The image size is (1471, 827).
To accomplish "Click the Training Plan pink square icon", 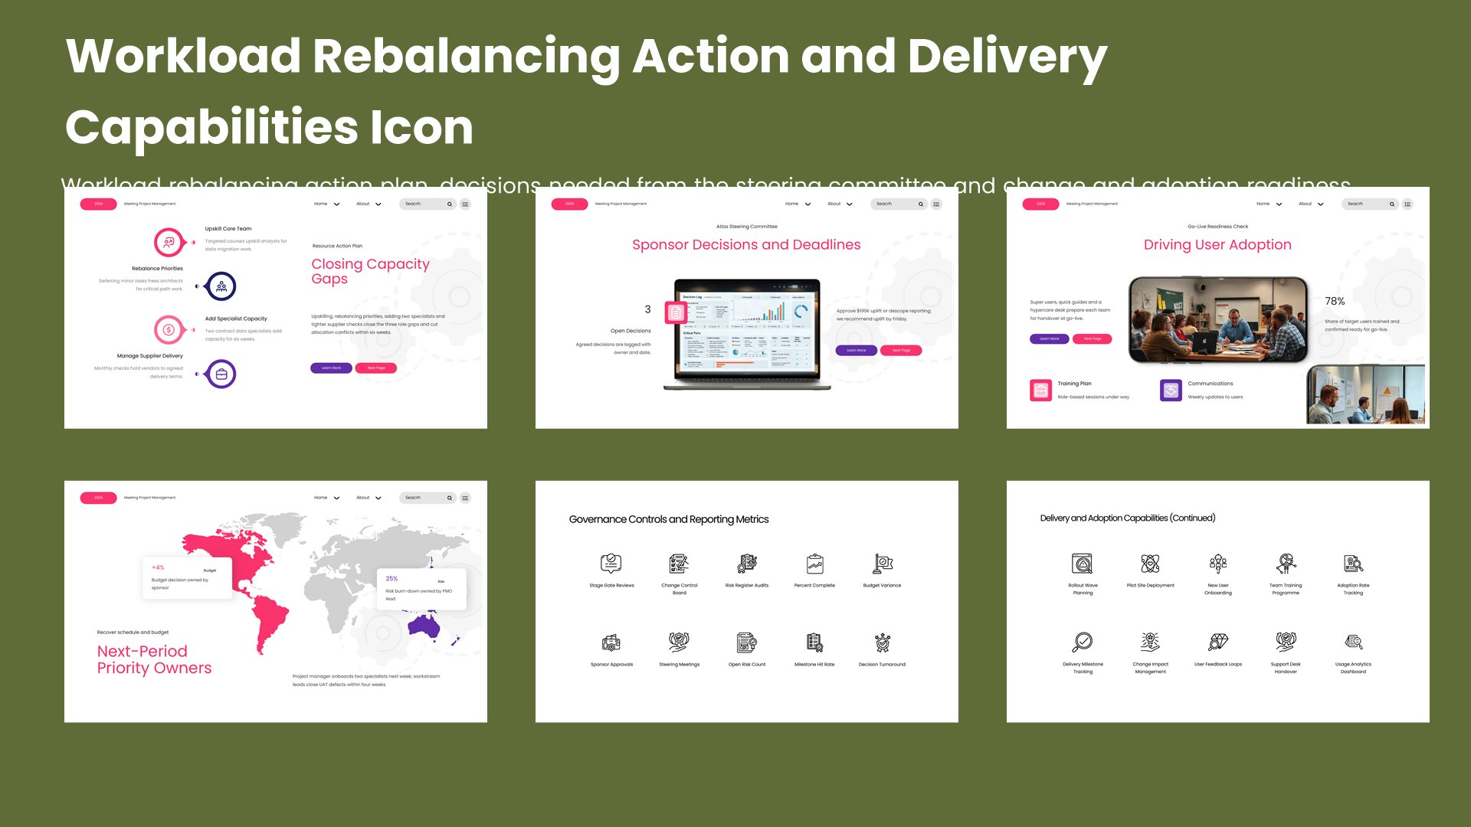I will click(1040, 391).
